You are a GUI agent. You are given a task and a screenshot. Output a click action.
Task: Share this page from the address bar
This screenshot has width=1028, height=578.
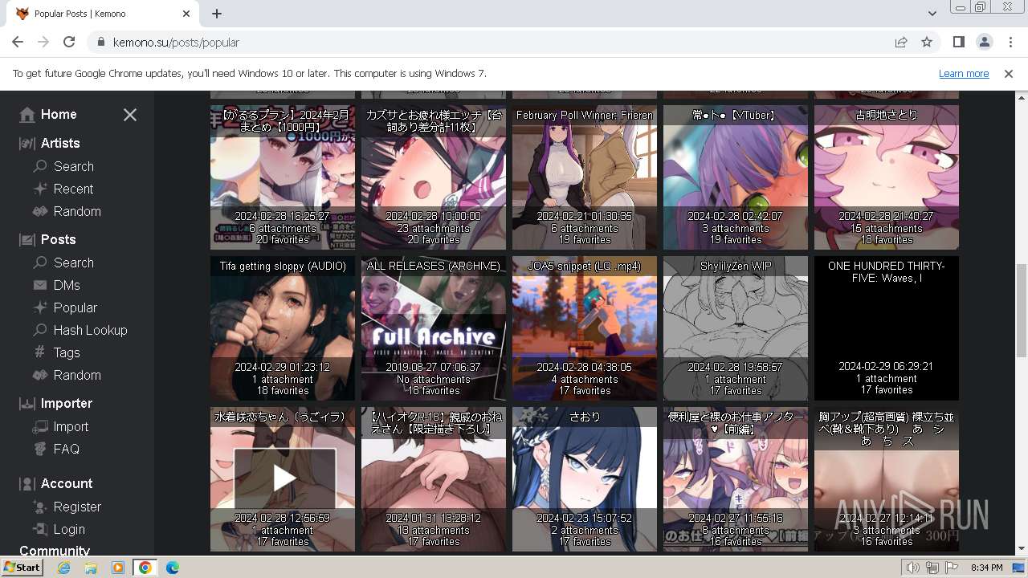901,42
